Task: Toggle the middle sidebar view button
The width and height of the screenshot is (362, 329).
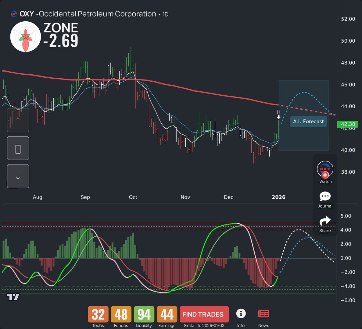Action: pyautogui.click(x=18, y=148)
